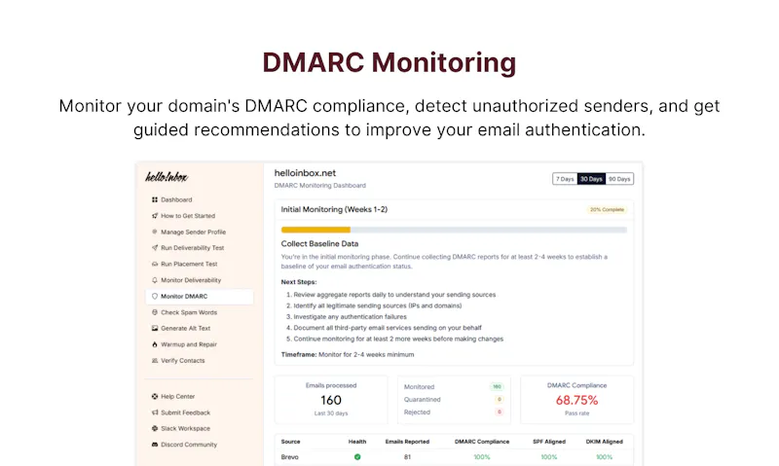Click the Verify Contacts people icon
Screen dimensions: 779x466
(x=155, y=360)
